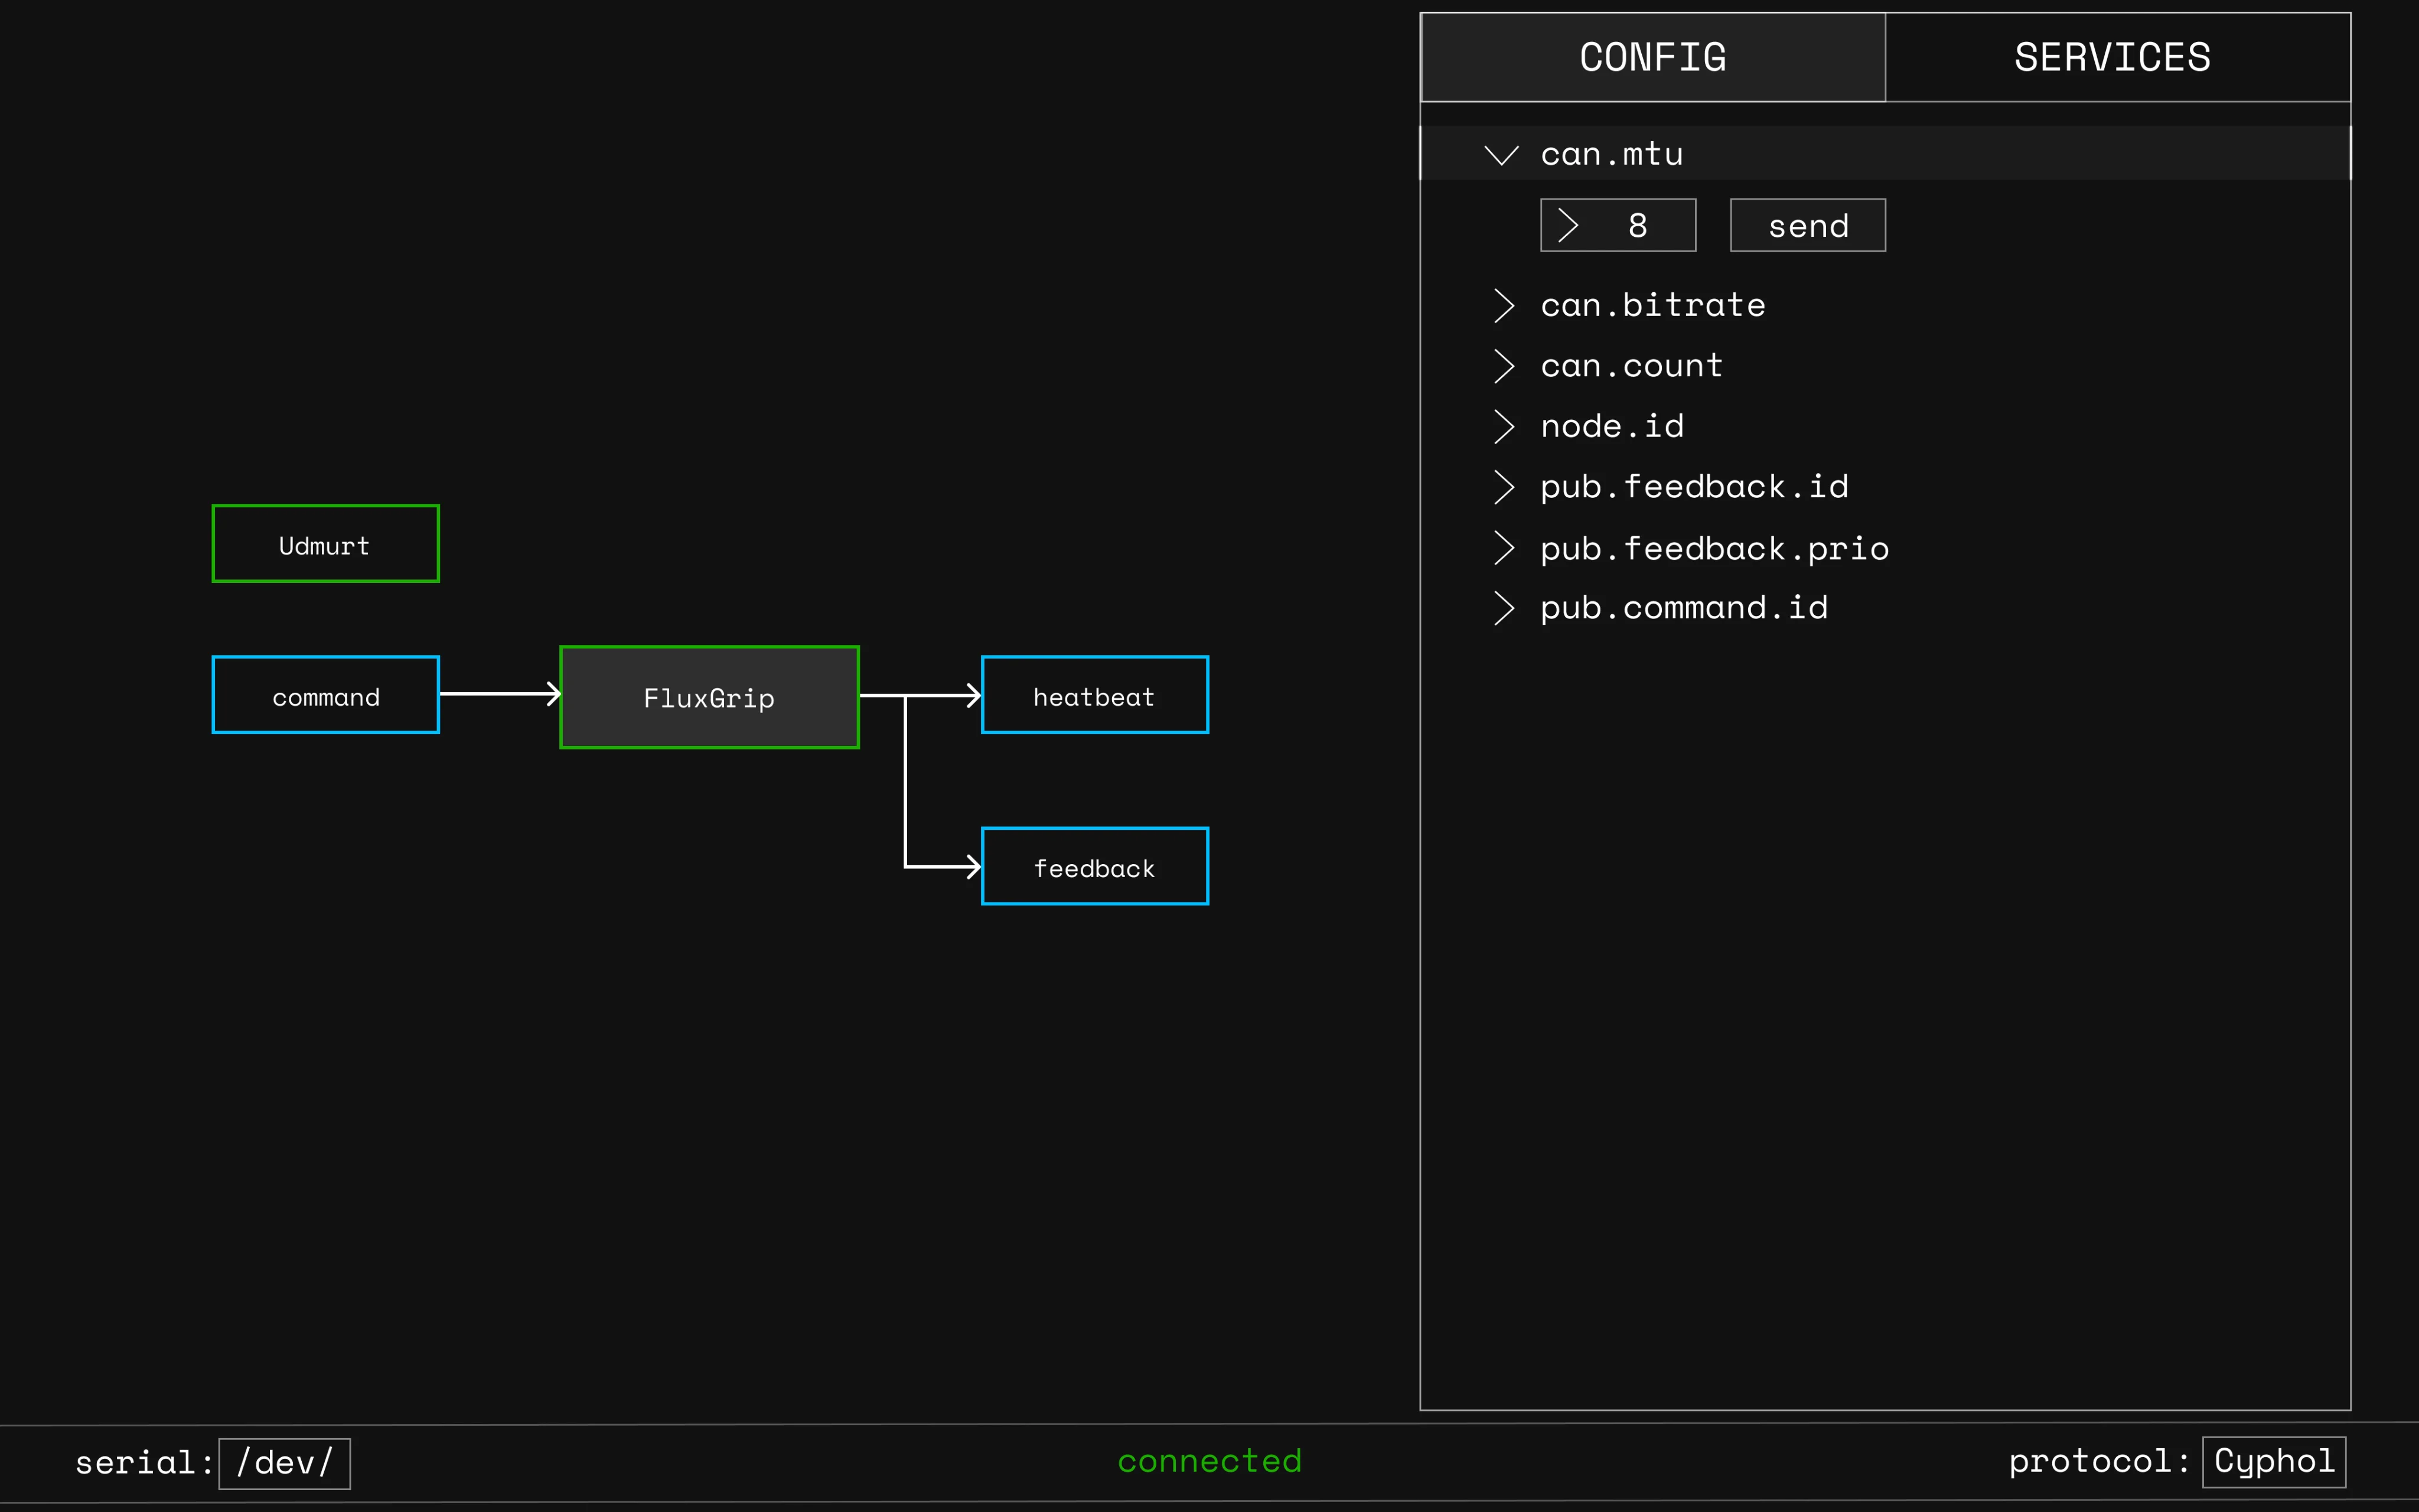This screenshot has height=1512, width=2419.
Task: Select the FluxGrip node block
Action: click(x=709, y=697)
